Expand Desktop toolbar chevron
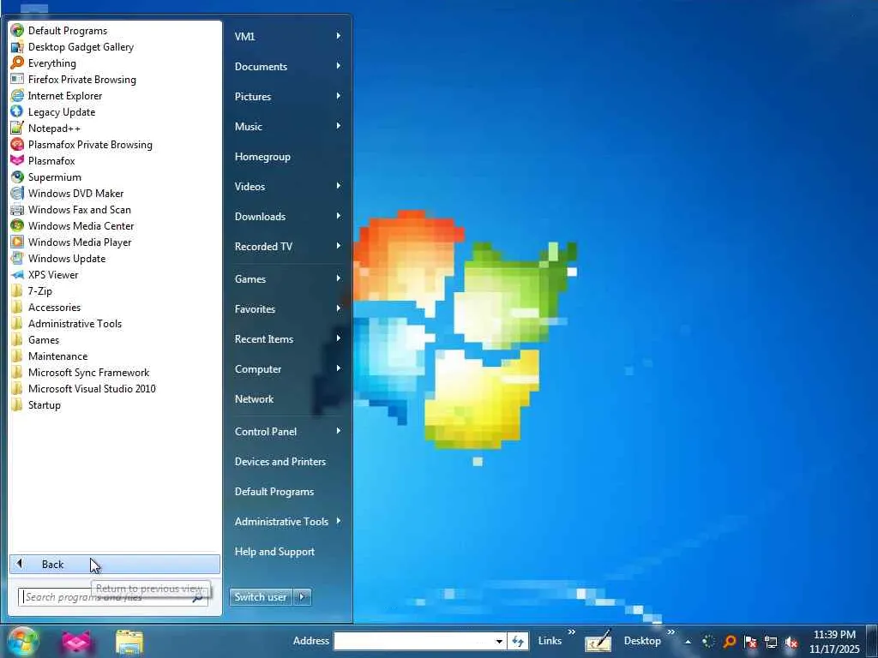Image resolution: width=878 pixels, height=658 pixels. [x=671, y=632]
